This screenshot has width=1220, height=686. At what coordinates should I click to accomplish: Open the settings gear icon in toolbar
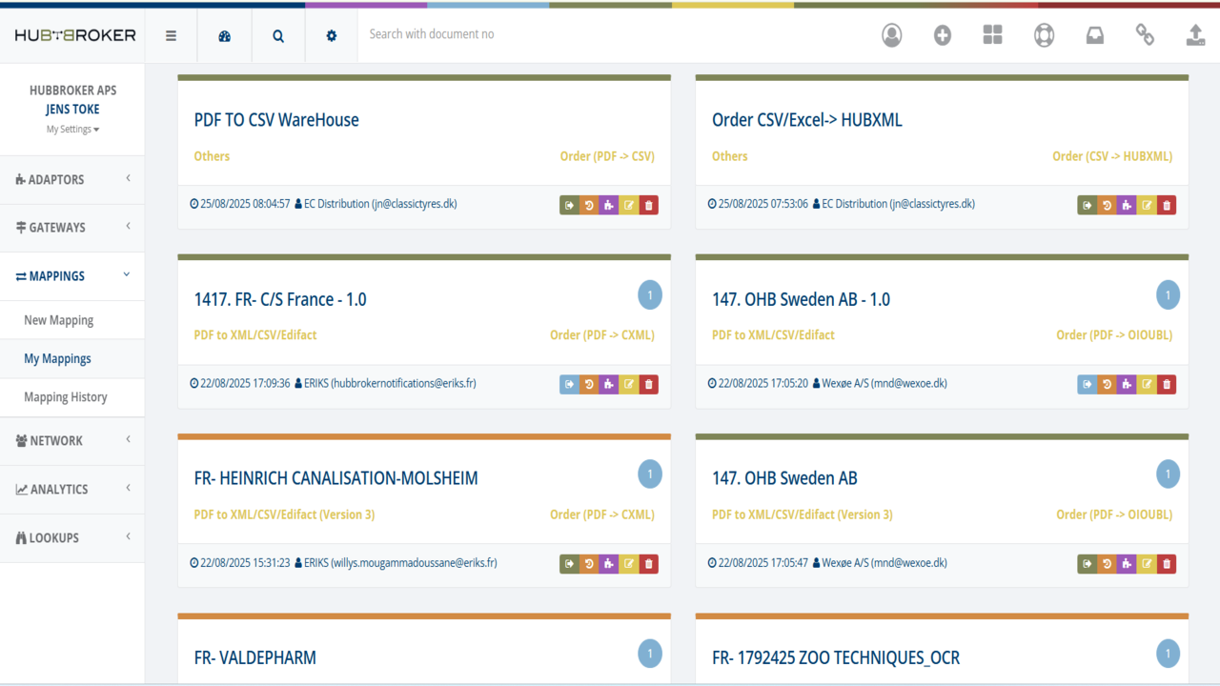[332, 35]
